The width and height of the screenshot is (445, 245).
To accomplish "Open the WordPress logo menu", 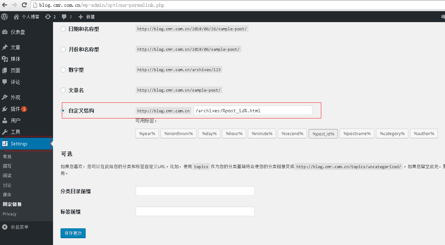I will pos(4,17).
